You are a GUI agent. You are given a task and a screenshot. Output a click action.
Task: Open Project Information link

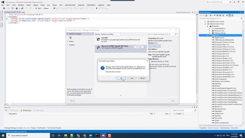(155, 47)
